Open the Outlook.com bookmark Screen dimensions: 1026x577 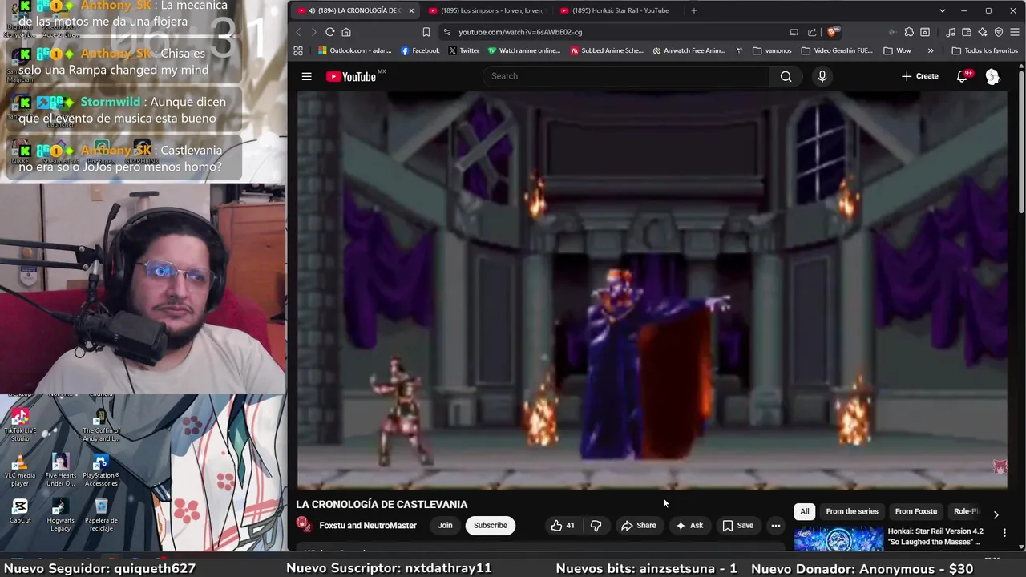pyautogui.click(x=354, y=50)
